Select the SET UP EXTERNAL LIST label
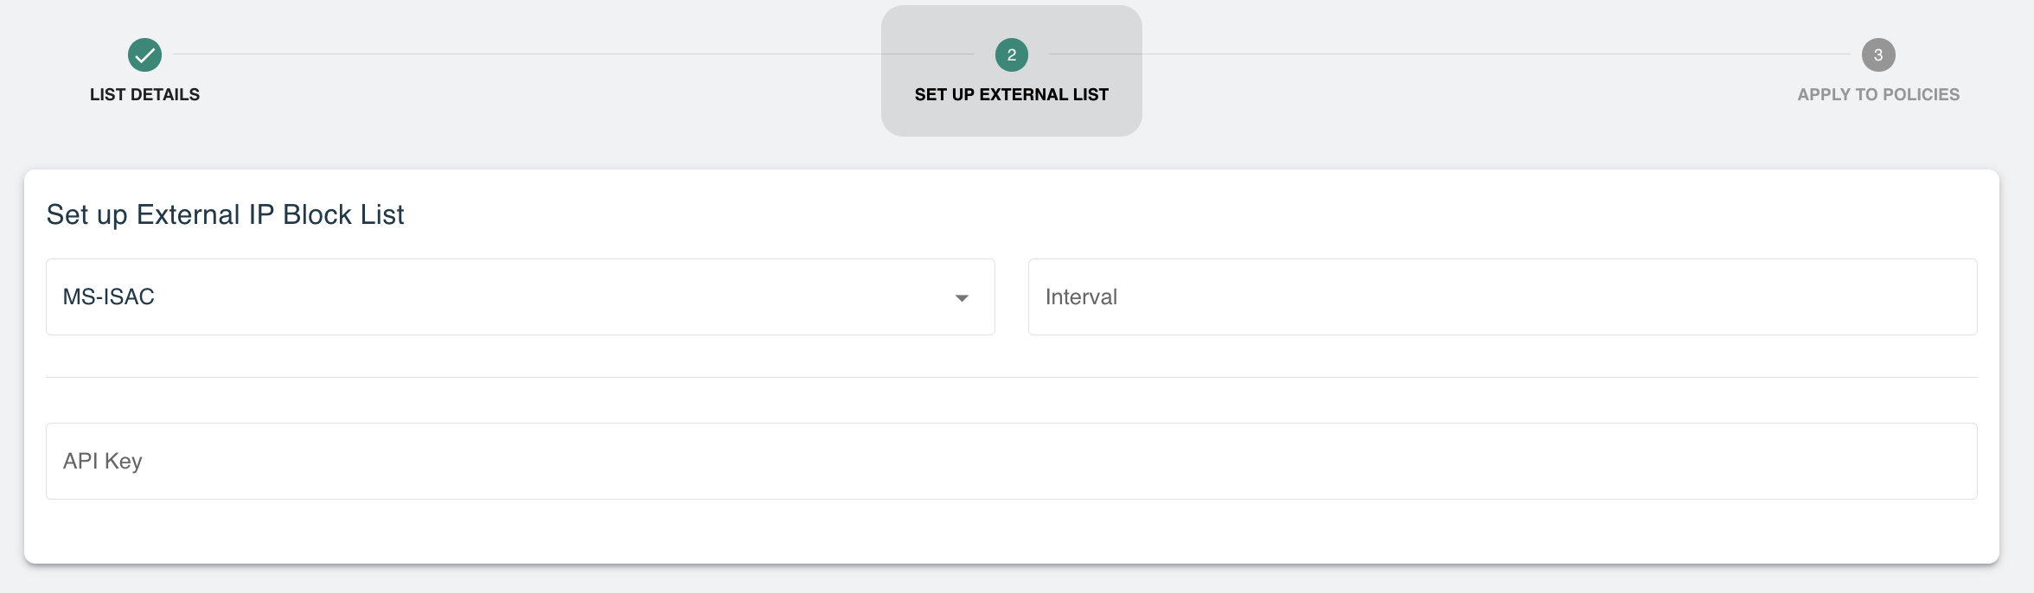 tap(1011, 94)
